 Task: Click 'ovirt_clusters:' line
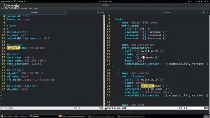point(134,76)
